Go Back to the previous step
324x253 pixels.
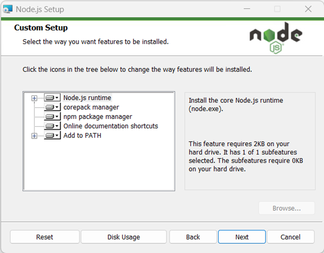(193, 237)
